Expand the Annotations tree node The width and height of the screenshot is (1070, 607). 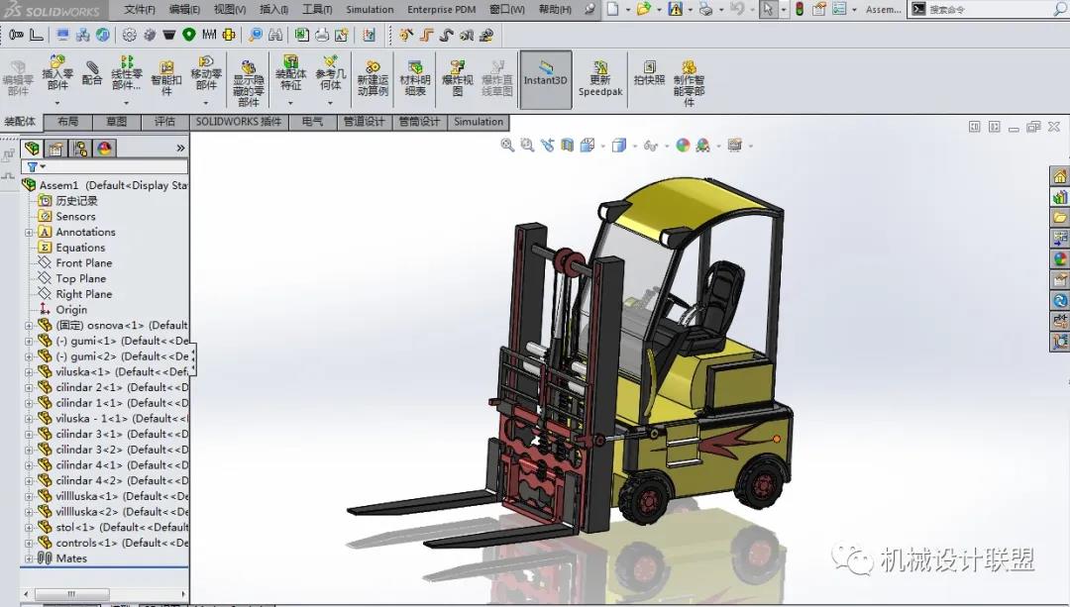(x=29, y=233)
